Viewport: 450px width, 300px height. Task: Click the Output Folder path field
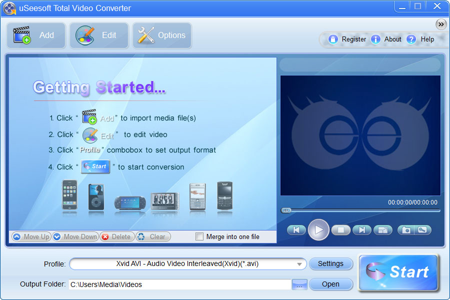[180, 284]
